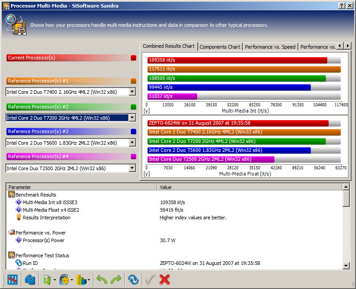This screenshot has height=289, width=356.
Task: Click the results list scroll-down arrow
Action: coord(346,266)
